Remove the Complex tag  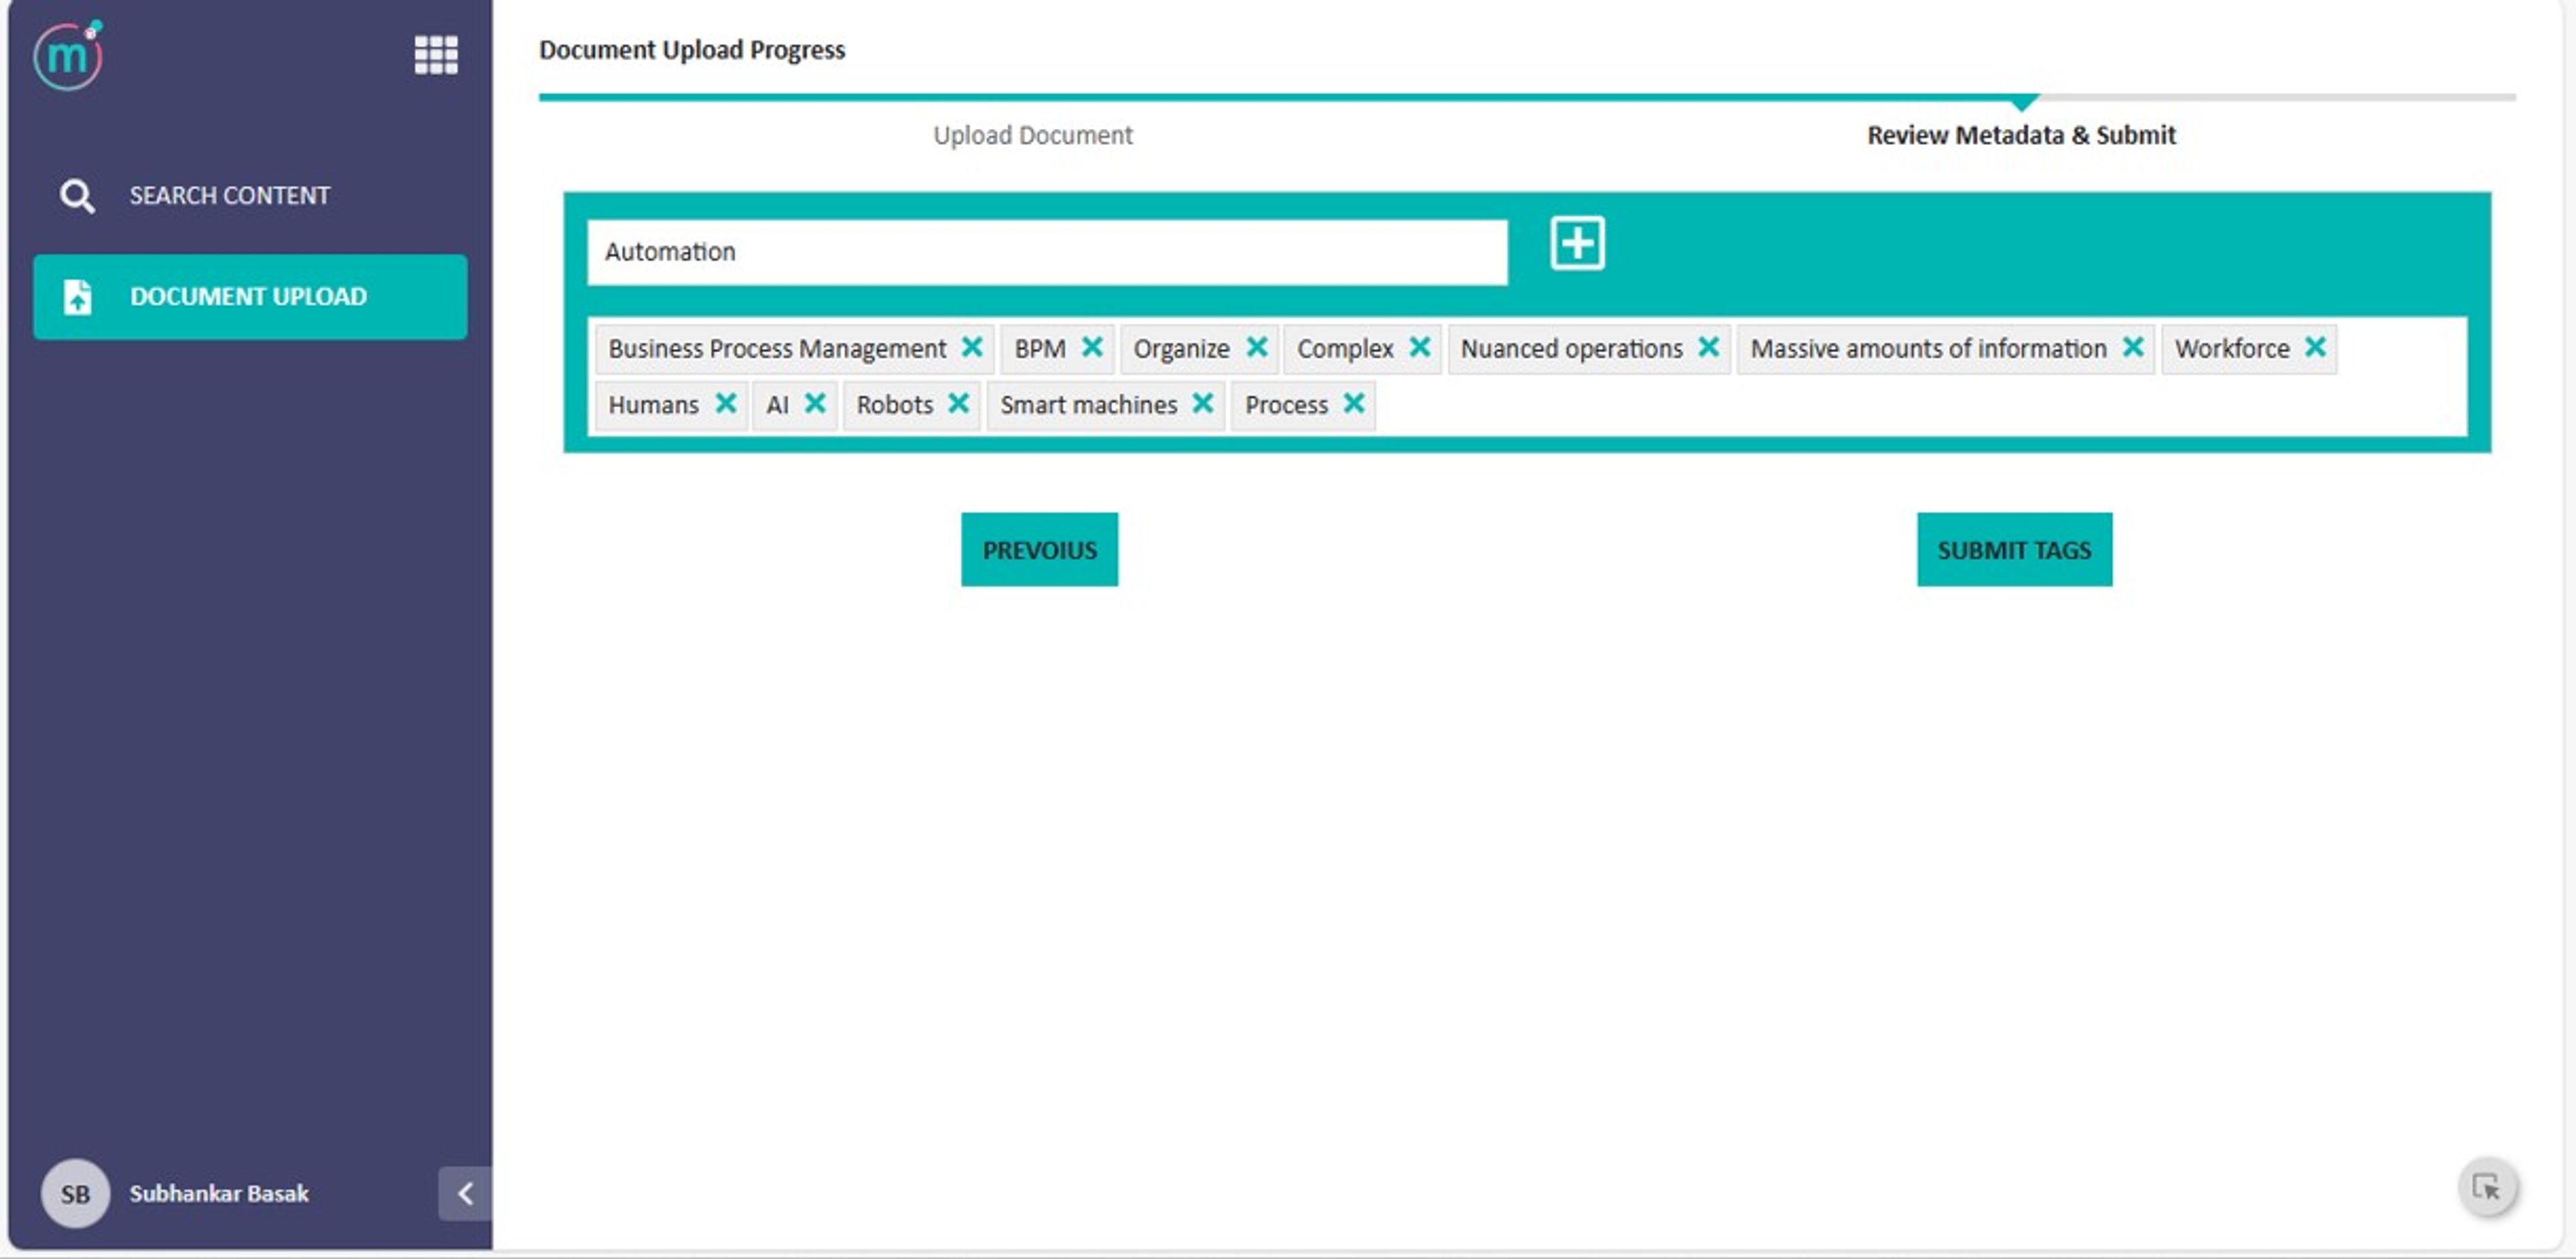pos(1419,347)
